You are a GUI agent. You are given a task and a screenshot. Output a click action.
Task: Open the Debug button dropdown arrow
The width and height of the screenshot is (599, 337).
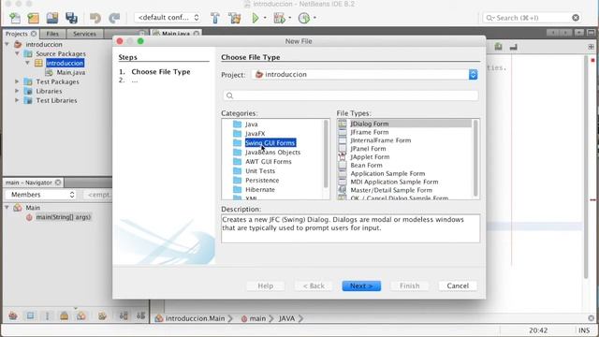tap(289, 18)
